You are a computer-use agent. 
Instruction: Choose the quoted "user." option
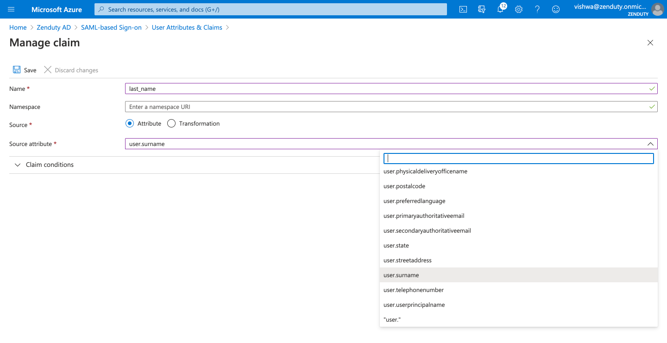point(519,319)
